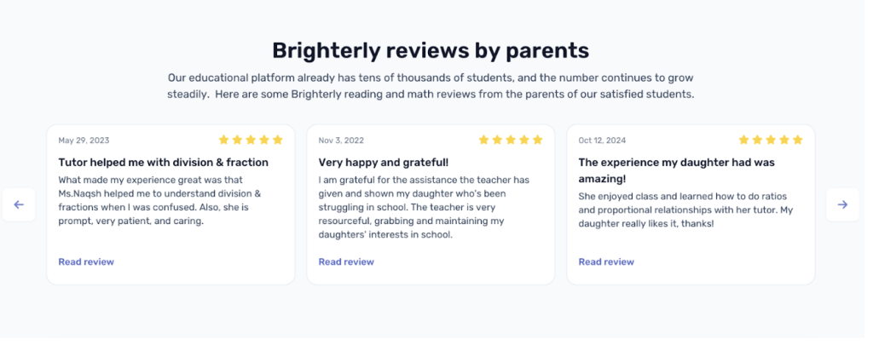The height and width of the screenshot is (345, 873).
Task: Click the star rating on Oct 12 review
Action: (x=770, y=140)
